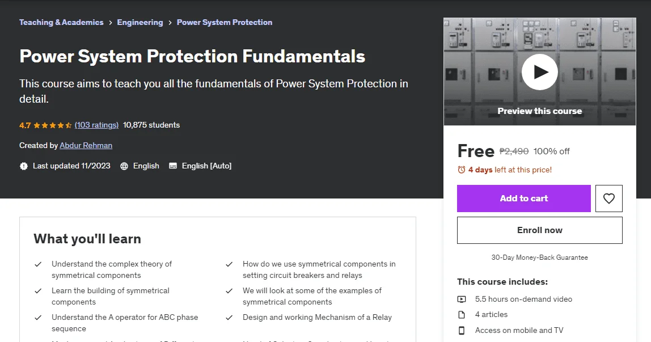Play the course preview video
The image size is (651, 342).
539,72
